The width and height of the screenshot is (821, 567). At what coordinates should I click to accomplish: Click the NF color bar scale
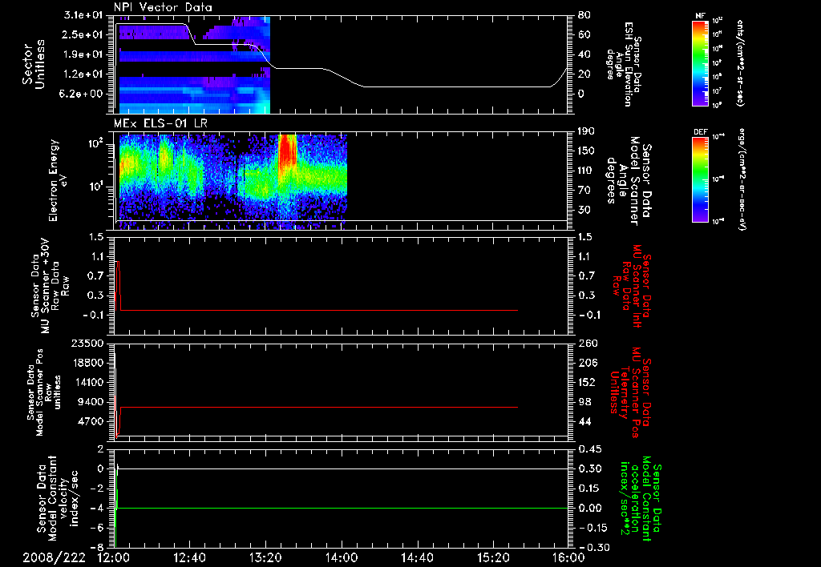pos(700,62)
